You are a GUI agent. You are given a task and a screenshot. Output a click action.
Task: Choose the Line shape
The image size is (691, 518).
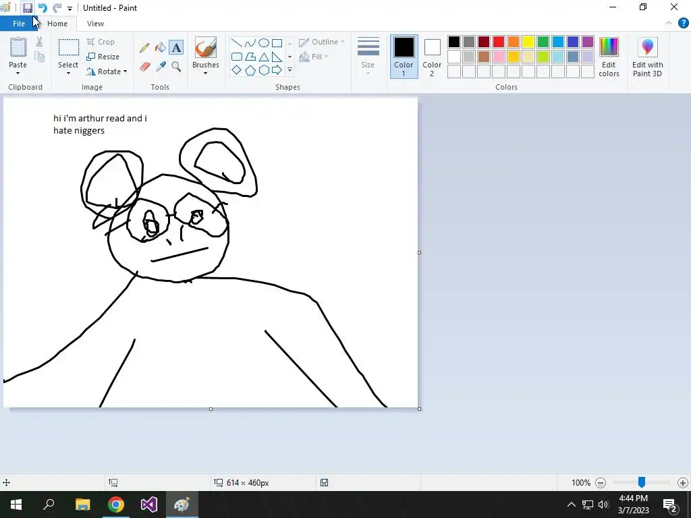point(237,42)
